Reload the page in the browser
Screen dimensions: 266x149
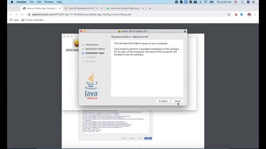pyautogui.click(x=22, y=14)
